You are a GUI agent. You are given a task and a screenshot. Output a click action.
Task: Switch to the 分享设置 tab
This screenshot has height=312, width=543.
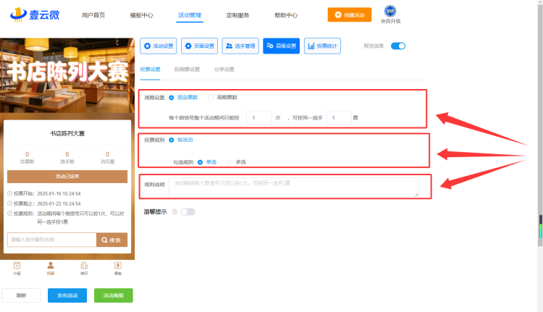click(x=224, y=69)
